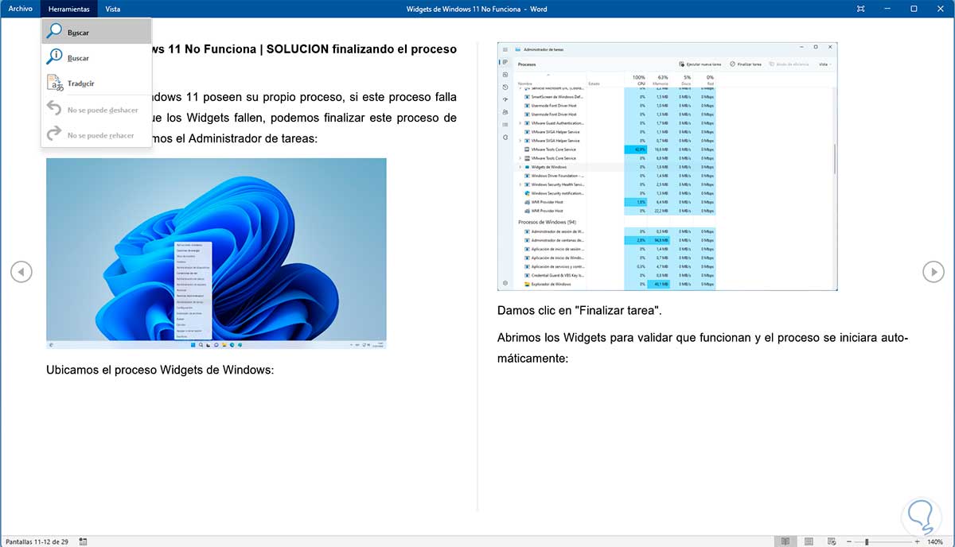Toggle the full-screen icon in the title bar

coord(861,9)
